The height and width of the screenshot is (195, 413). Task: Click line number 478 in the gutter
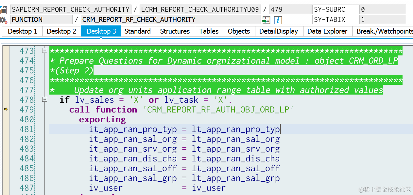pyautogui.click(x=26, y=100)
